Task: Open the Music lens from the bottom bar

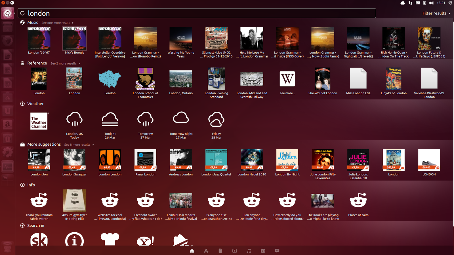Action: (249, 251)
